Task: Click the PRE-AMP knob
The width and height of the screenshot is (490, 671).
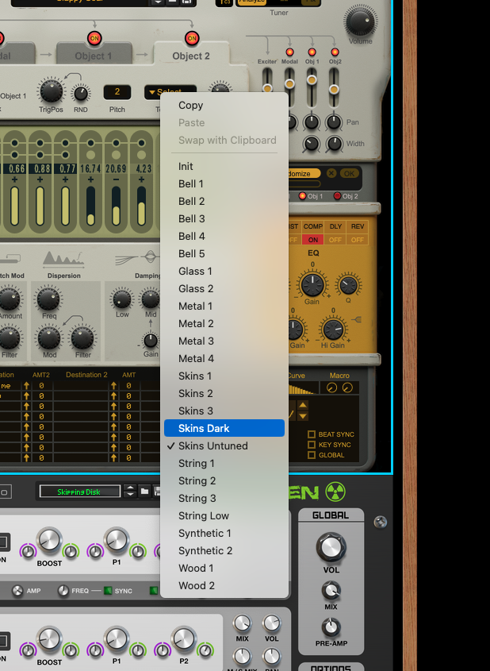Action: (331, 627)
